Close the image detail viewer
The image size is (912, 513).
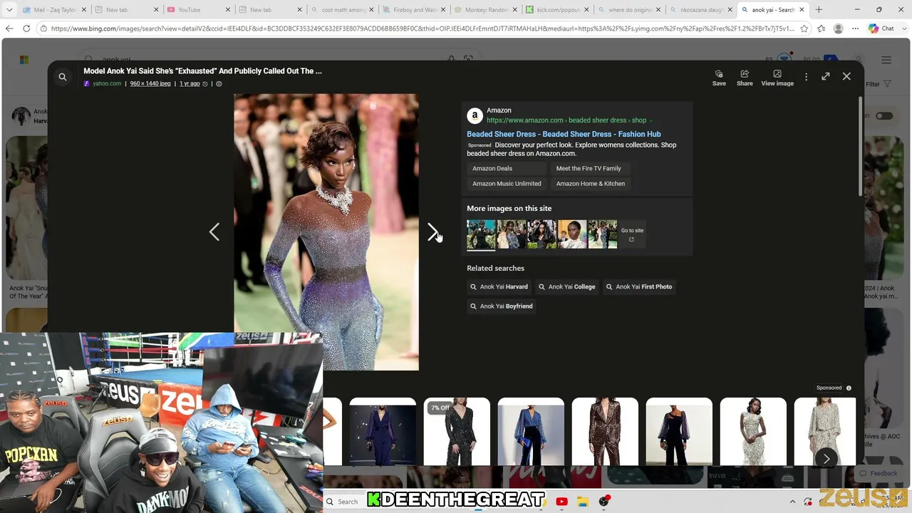(x=846, y=76)
